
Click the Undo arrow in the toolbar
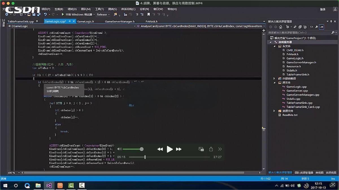pos(45,14)
